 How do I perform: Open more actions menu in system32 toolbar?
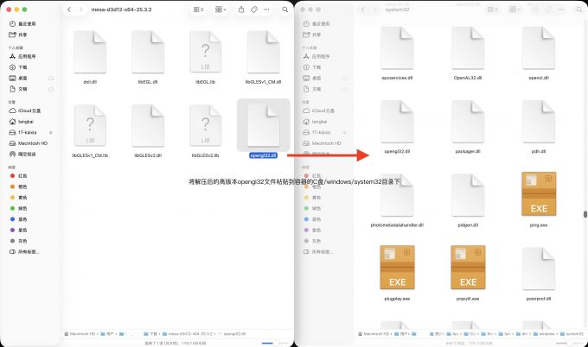[x=560, y=9]
